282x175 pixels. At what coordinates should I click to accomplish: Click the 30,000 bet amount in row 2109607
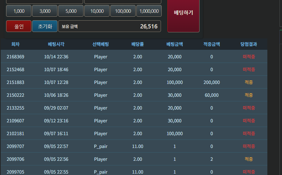[x=175, y=121]
